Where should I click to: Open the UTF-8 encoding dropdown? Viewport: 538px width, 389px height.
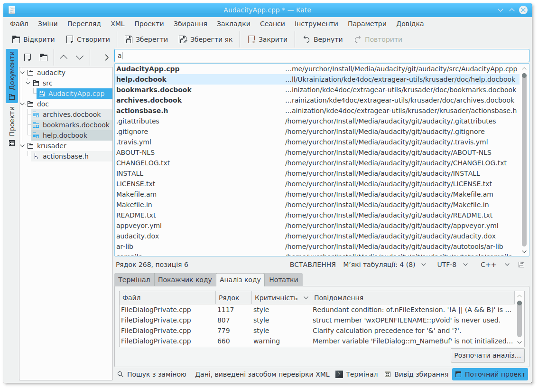451,265
